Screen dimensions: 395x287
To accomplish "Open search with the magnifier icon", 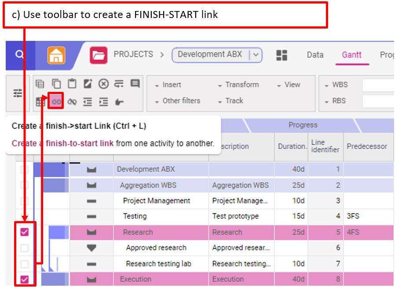I will tap(20, 54).
